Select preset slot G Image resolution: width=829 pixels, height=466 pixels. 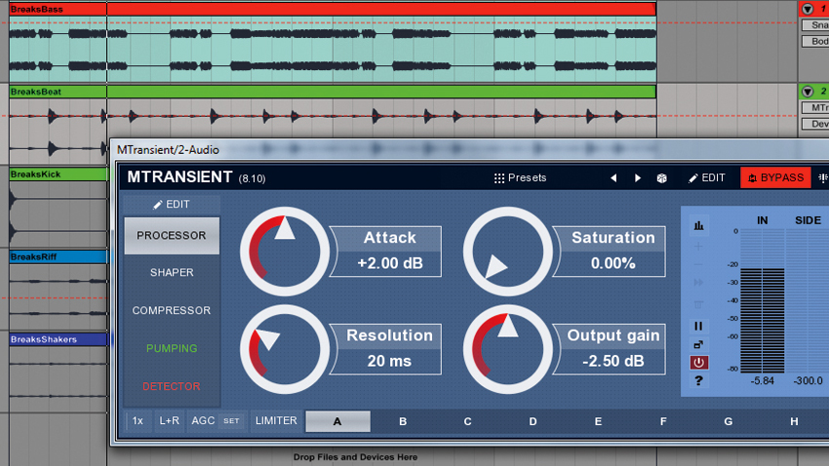coord(729,421)
